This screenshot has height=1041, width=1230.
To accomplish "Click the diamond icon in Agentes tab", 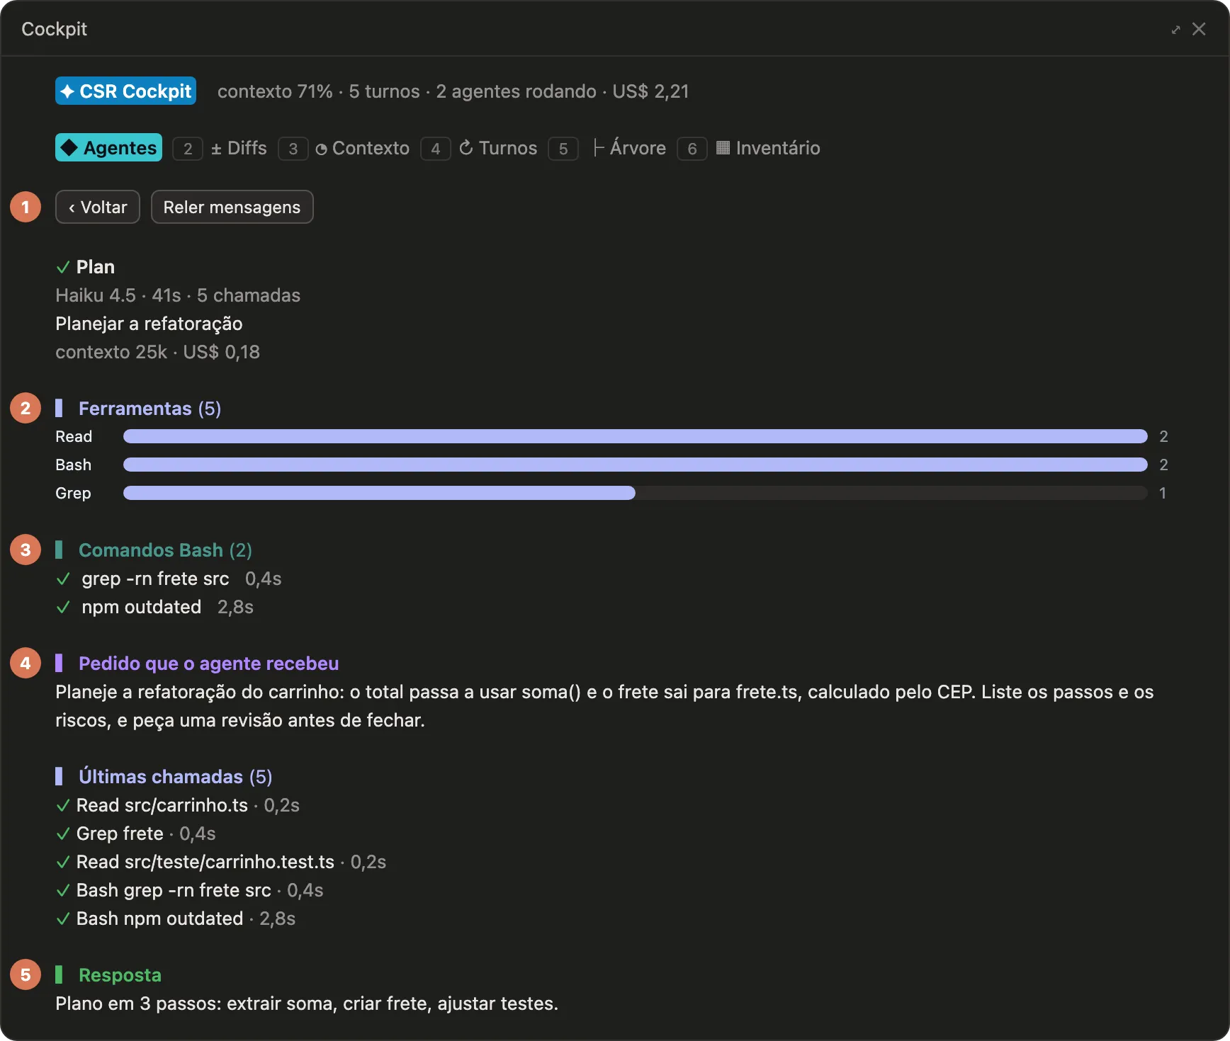I will [x=69, y=147].
